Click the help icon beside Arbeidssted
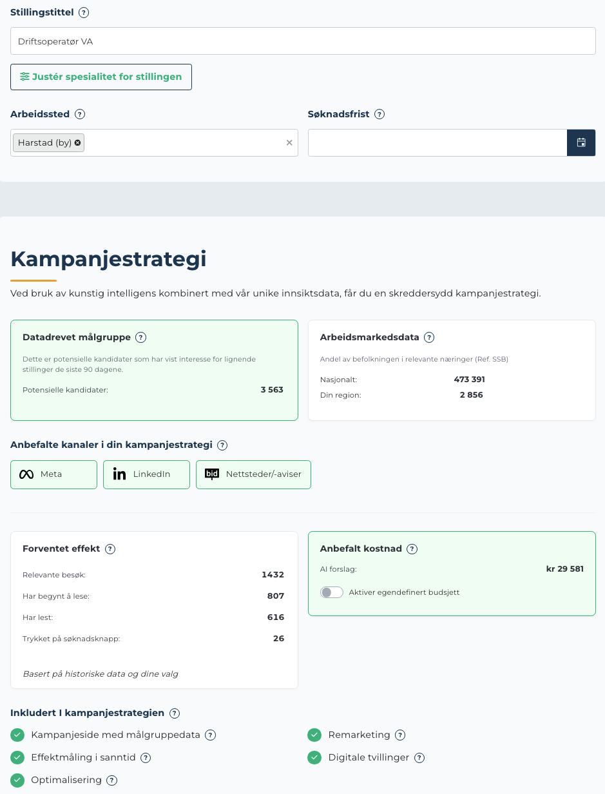This screenshot has height=794, width=605. (79, 114)
